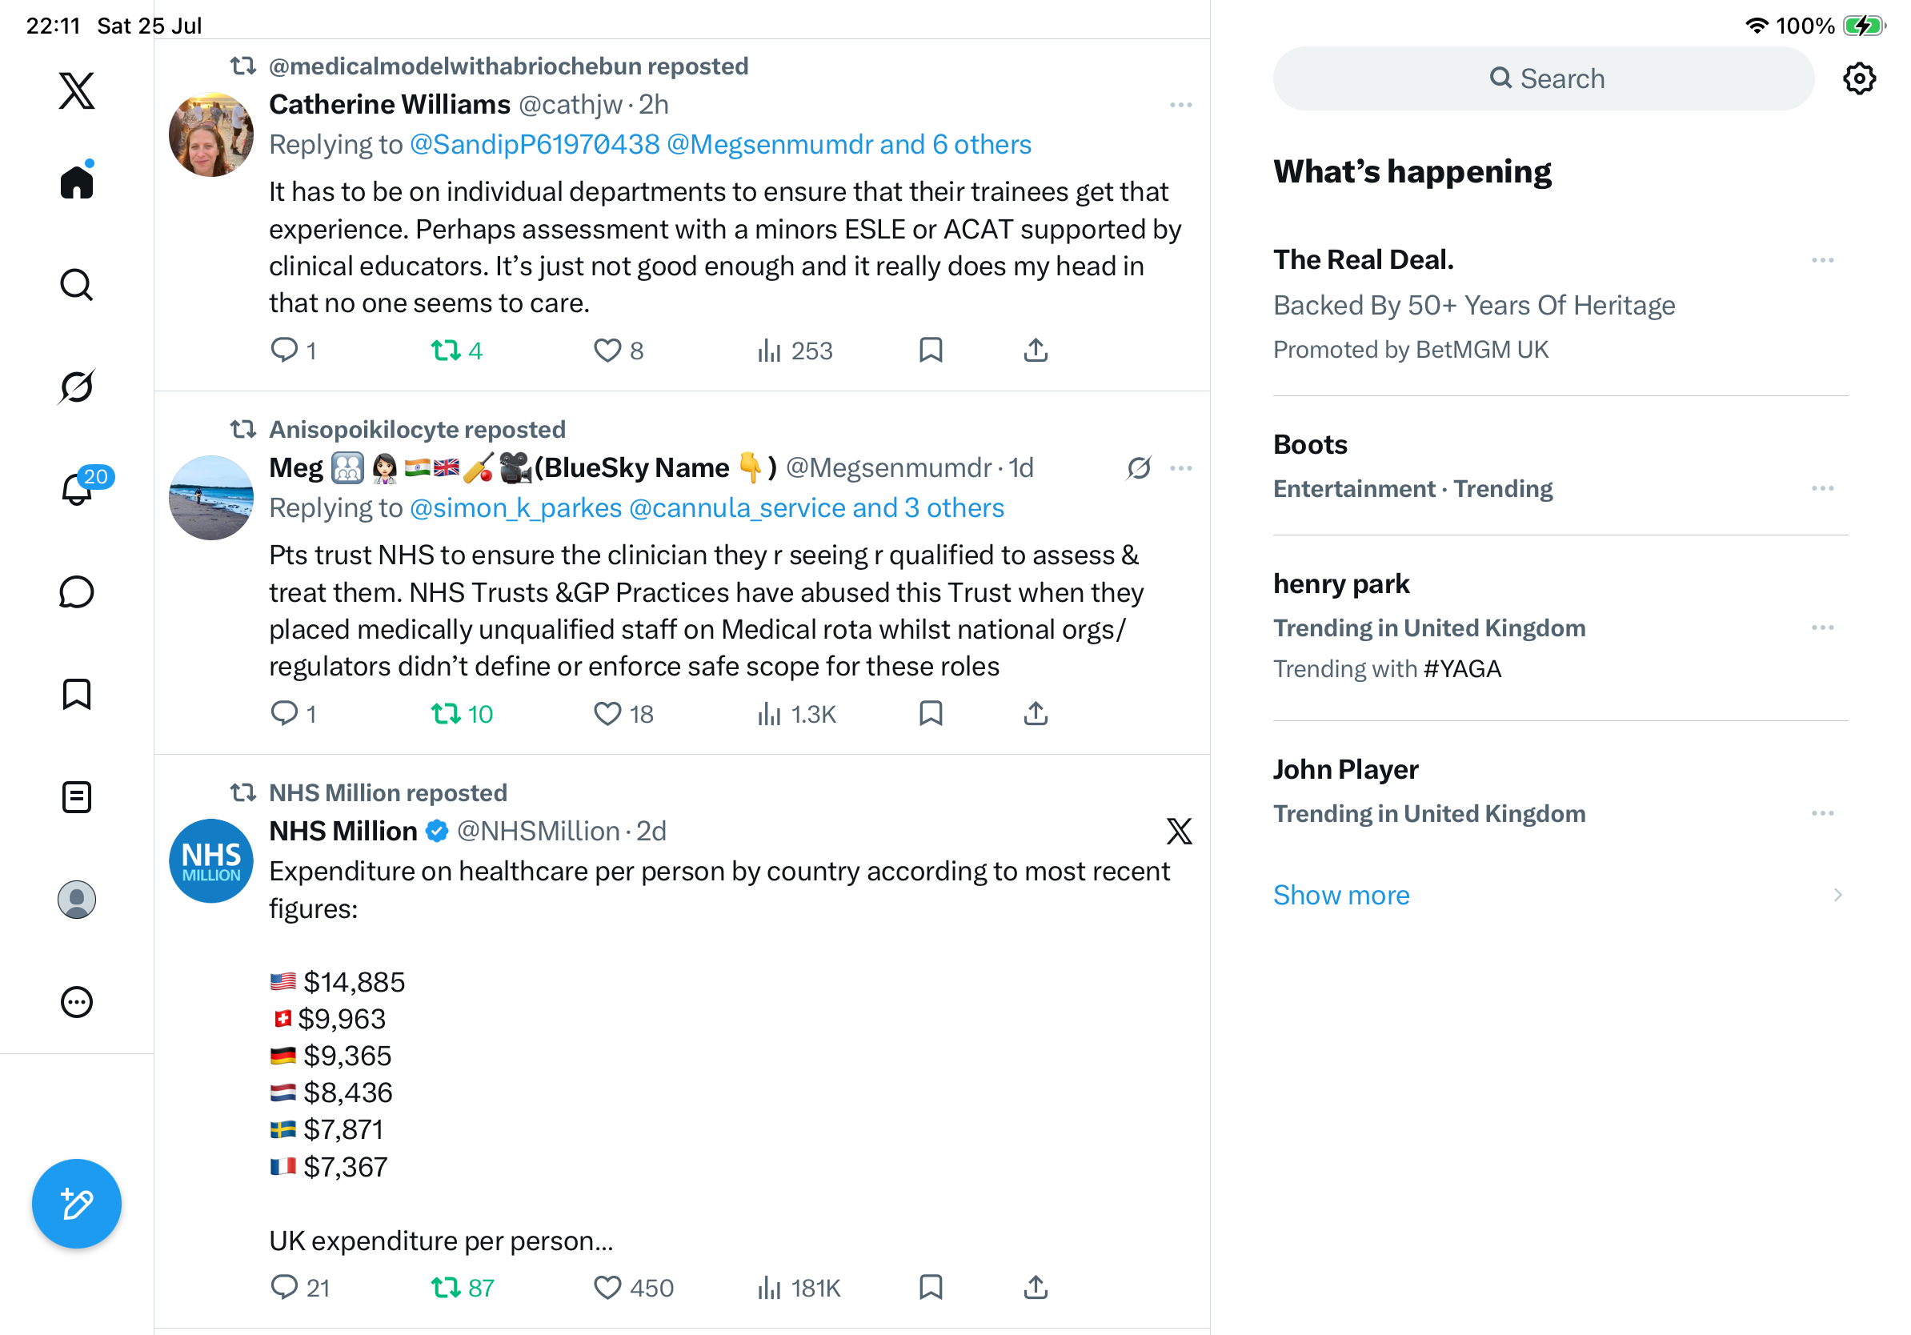This screenshot has height=1335, width=1911.
Task: Like Catherine Williams' post
Action: pos(619,351)
